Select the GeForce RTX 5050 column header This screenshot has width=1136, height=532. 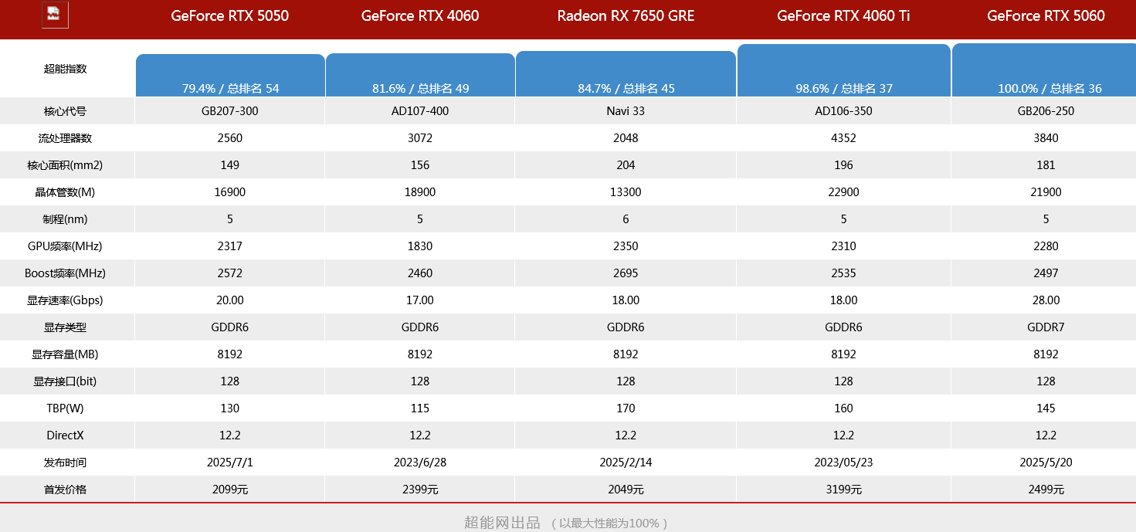coord(230,15)
